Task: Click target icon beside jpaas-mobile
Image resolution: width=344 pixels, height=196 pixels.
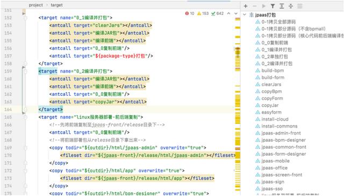Action: coord(258,161)
